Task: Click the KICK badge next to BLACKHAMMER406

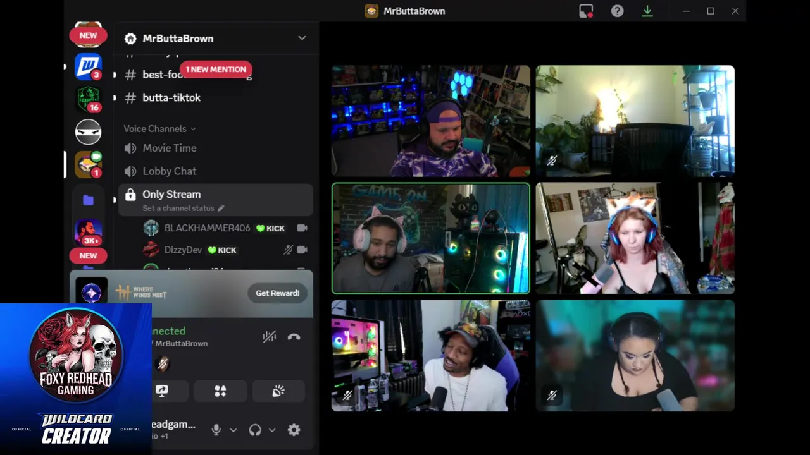Action: [270, 228]
